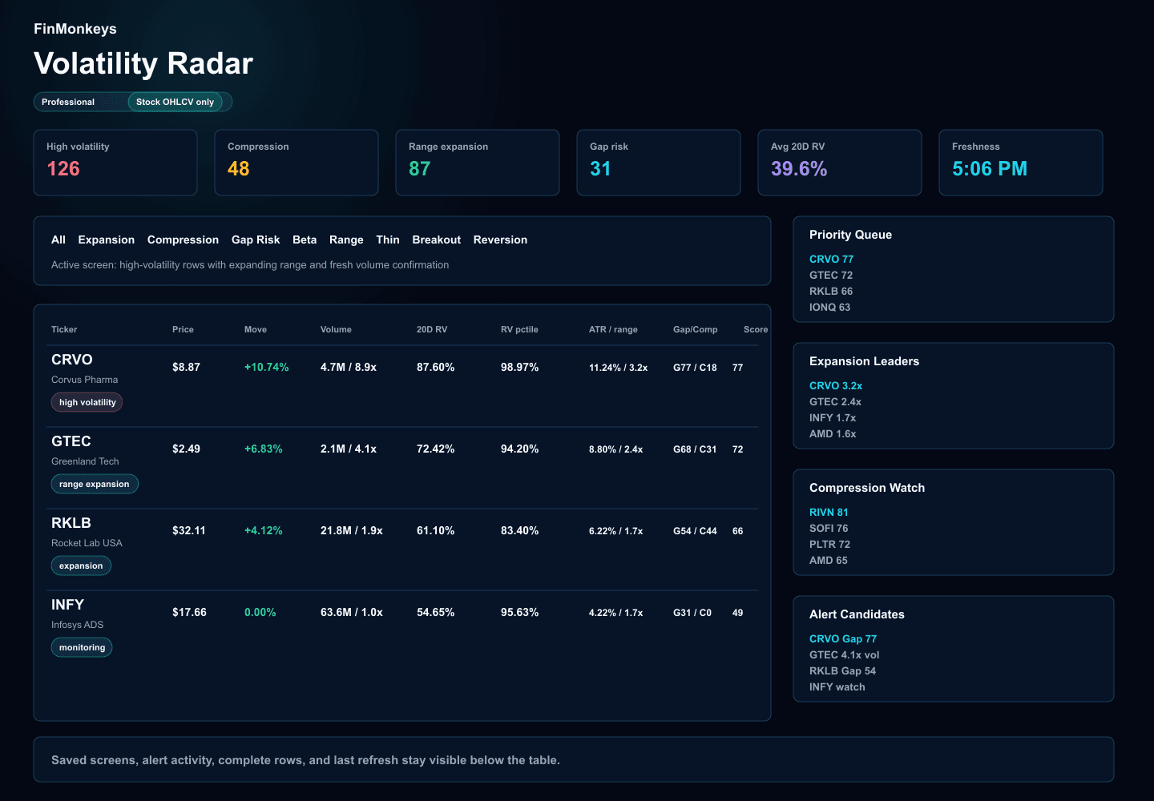This screenshot has width=1154, height=801.
Task: Click the monitoring tag on INFY
Action: click(x=82, y=647)
